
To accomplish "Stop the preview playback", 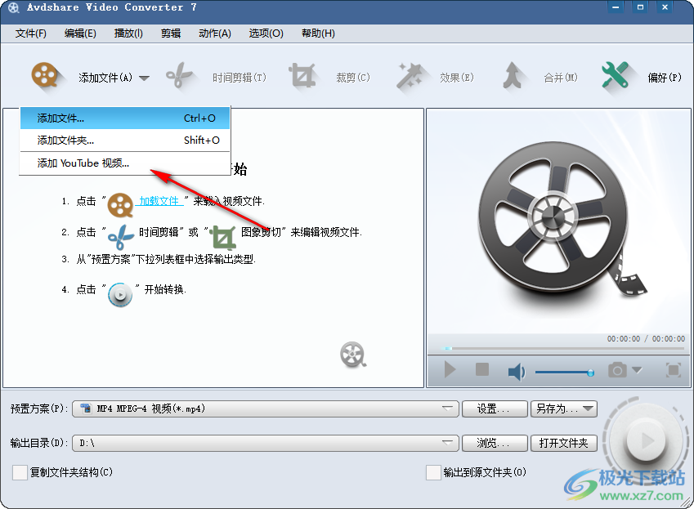I will tap(482, 368).
